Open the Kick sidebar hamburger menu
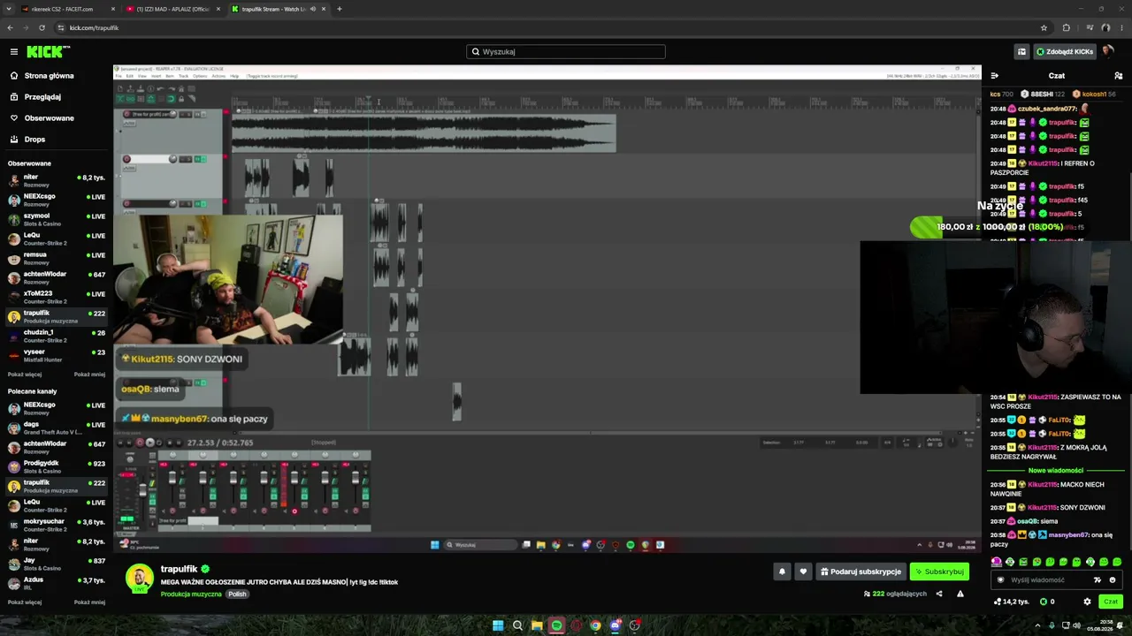Viewport: 1132px width, 636px height. 14,51
